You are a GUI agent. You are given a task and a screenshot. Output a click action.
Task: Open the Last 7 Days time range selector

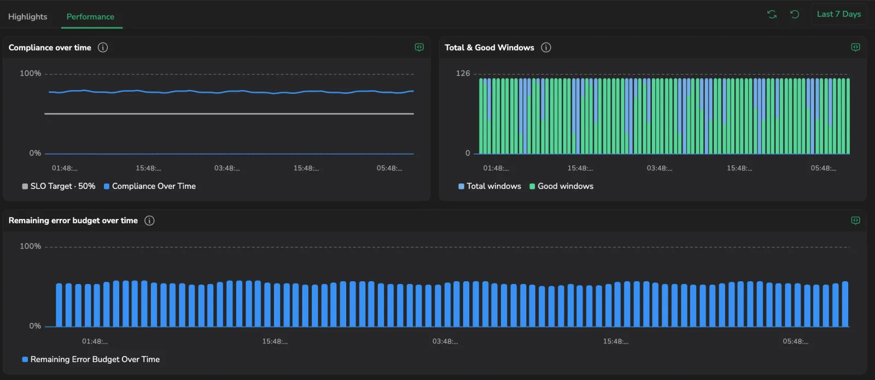tap(839, 14)
